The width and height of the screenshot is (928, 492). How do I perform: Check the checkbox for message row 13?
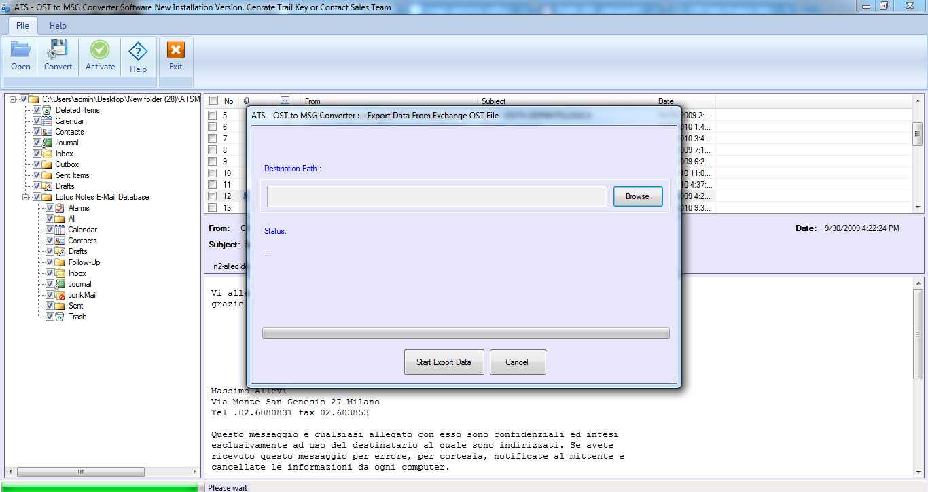click(213, 208)
